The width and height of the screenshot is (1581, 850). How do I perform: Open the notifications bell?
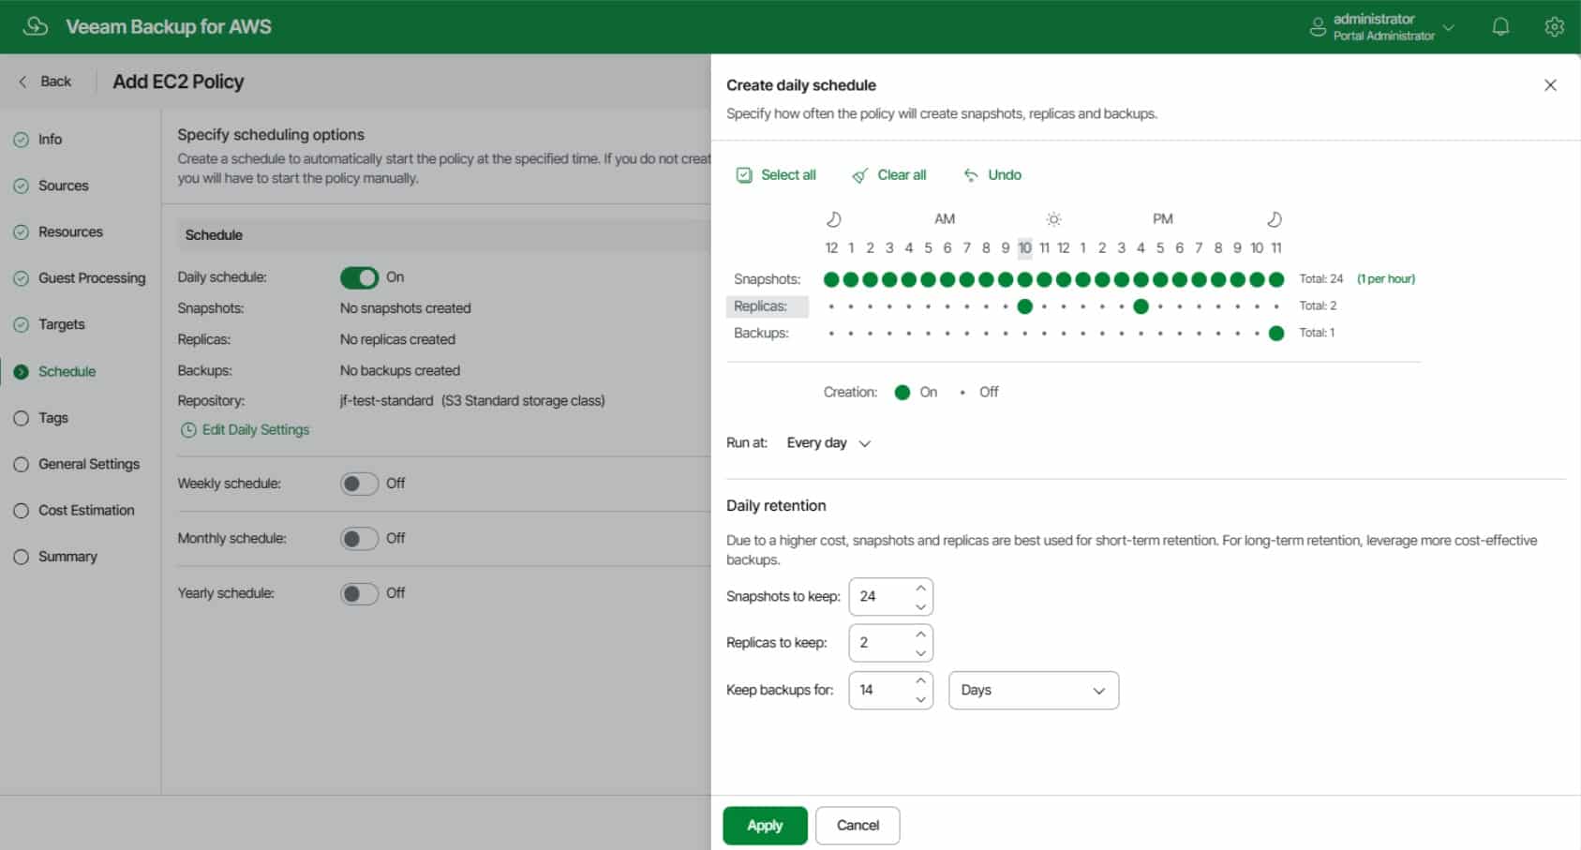[1500, 27]
